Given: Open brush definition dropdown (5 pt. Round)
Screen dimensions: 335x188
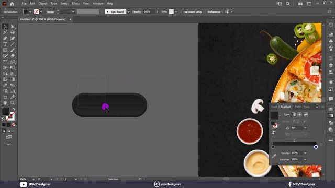Looking at the screenshot, I should click(129, 11).
